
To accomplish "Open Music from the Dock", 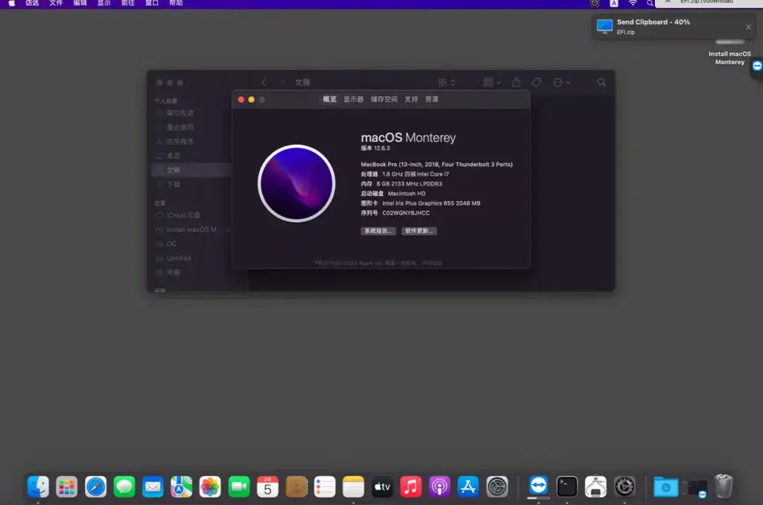I will point(411,486).
